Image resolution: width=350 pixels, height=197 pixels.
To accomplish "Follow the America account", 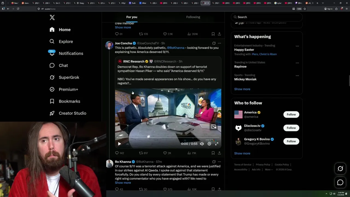I will pyautogui.click(x=291, y=114).
